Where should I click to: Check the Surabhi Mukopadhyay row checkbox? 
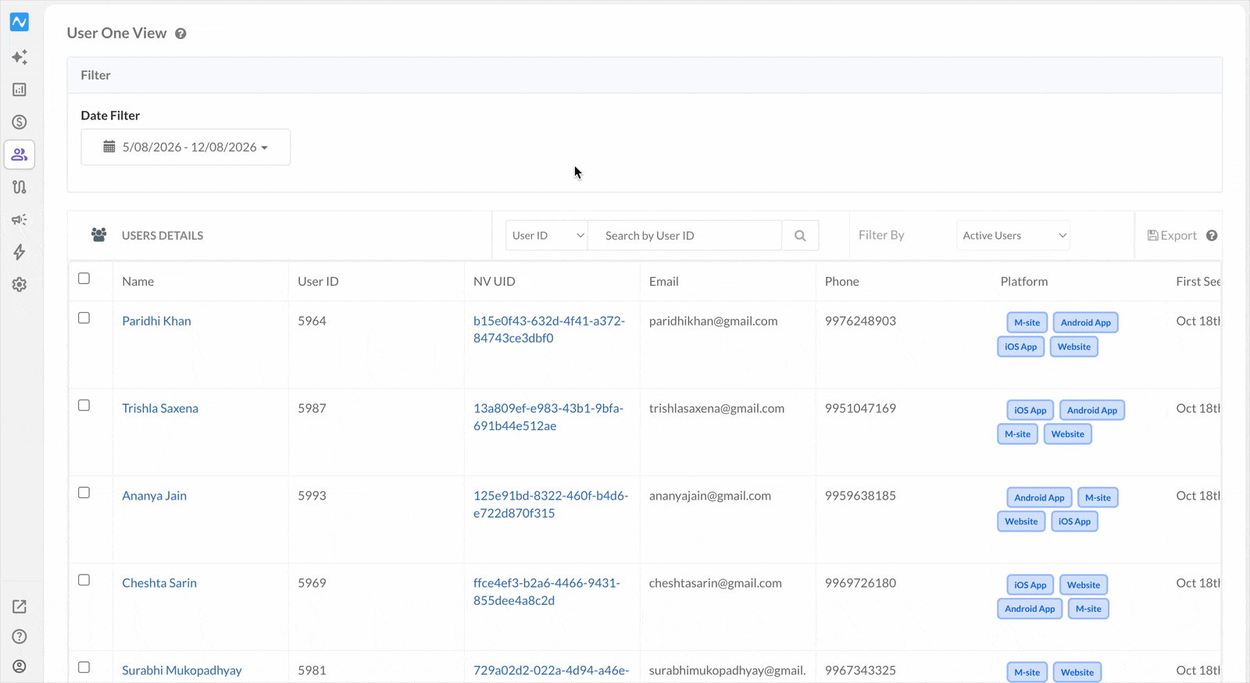[x=84, y=668]
